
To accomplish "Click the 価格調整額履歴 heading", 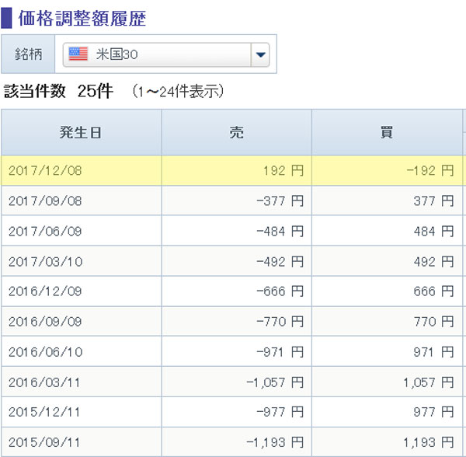I will [82, 17].
